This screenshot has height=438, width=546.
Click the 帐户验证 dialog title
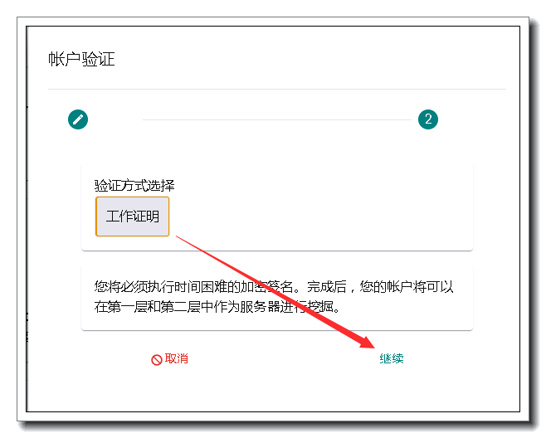[81, 60]
